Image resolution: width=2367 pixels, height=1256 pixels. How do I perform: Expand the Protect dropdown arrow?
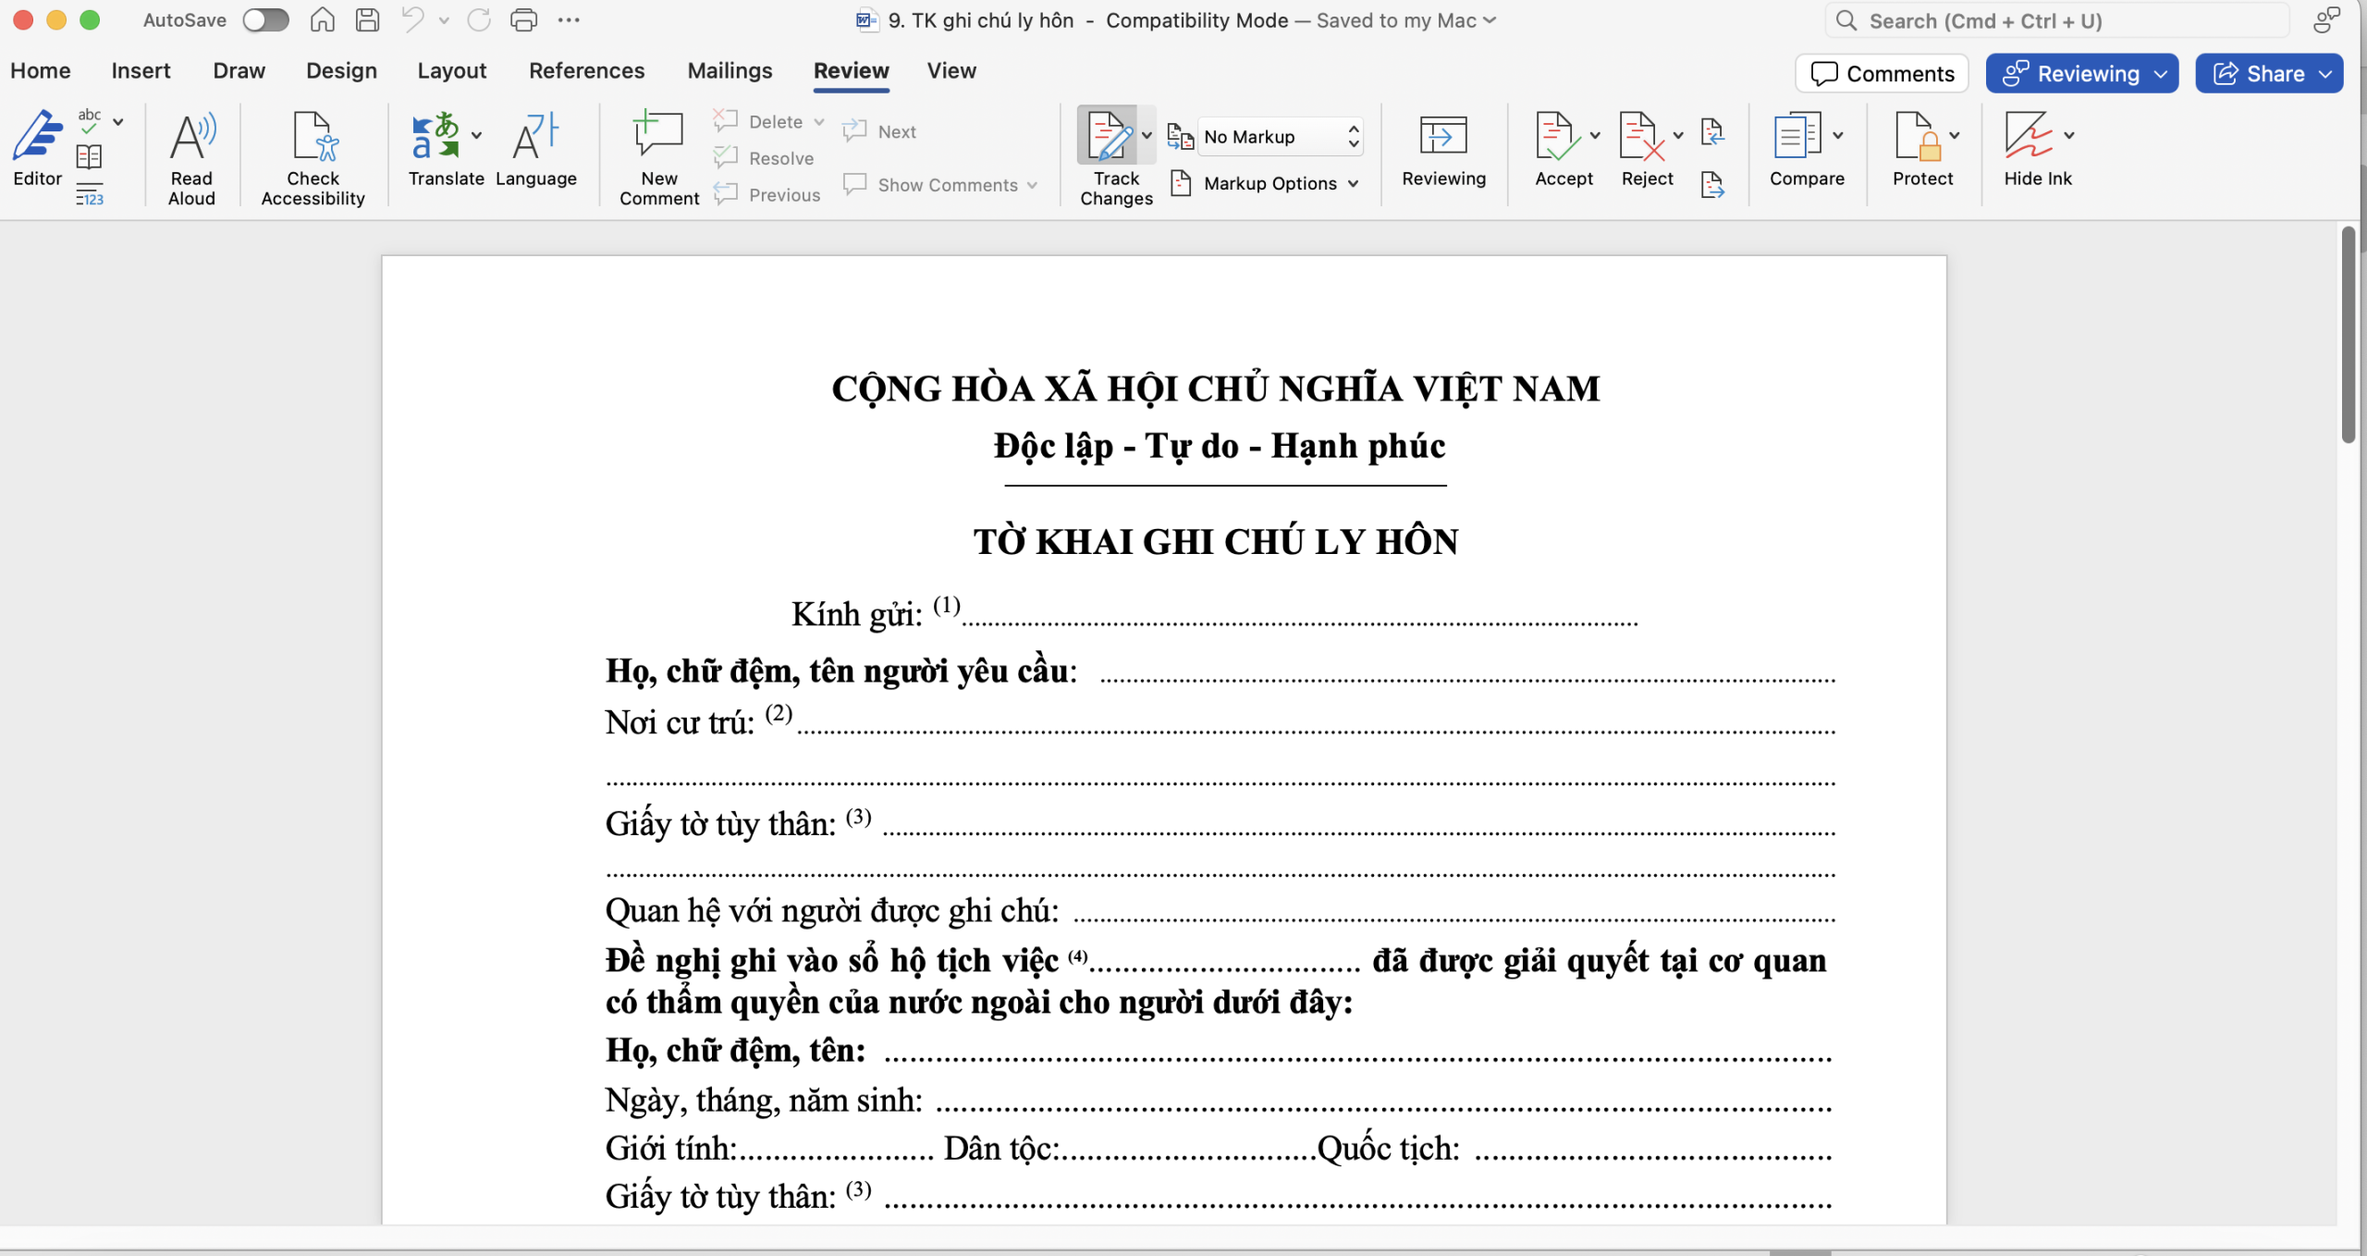(1955, 135)
